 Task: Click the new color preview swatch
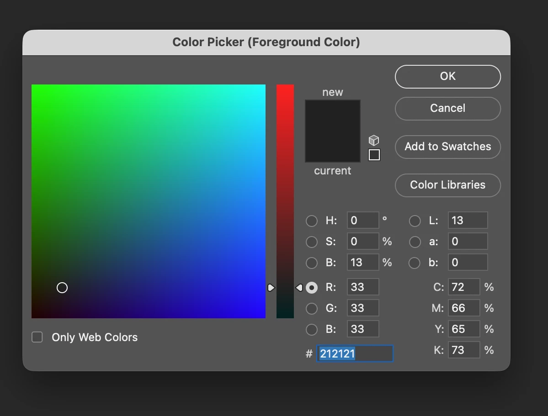coord(333,116)
